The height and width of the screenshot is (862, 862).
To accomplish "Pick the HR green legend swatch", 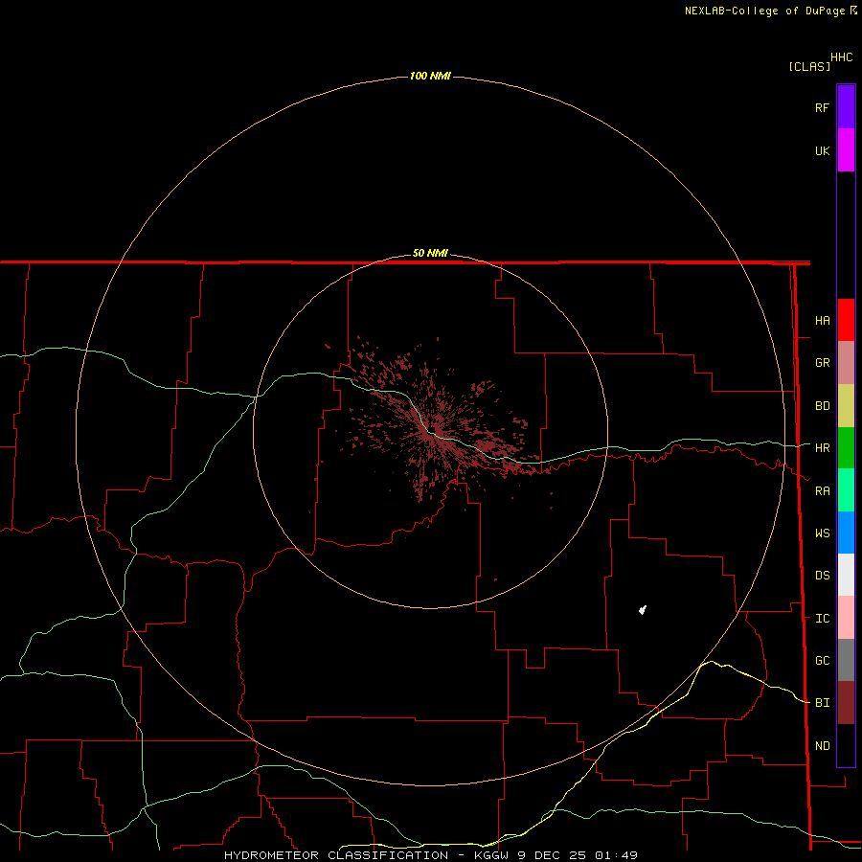I will (x=846, y=448).
